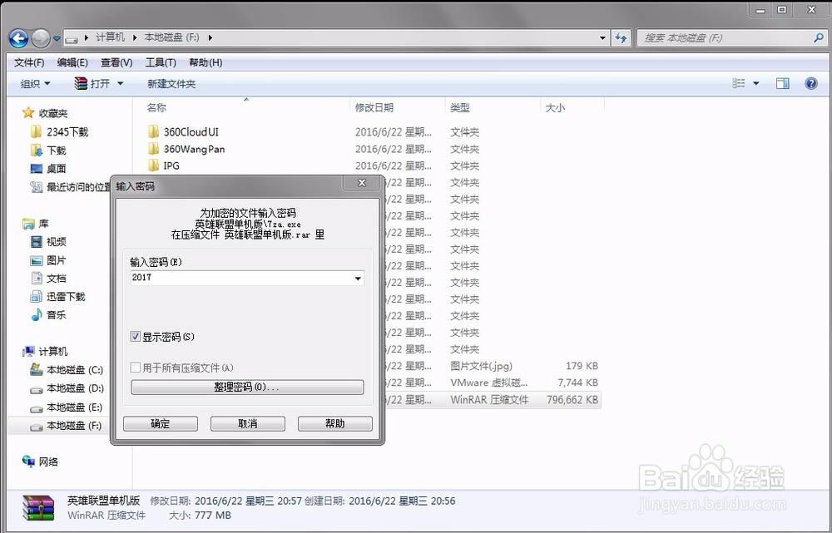Select the 796,662 KB WinRAR archive row
This screenshot has width=832, height=533.
[x=493, y=399]
